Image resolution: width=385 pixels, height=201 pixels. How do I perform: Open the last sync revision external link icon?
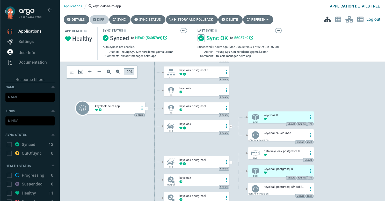point(251,38)
